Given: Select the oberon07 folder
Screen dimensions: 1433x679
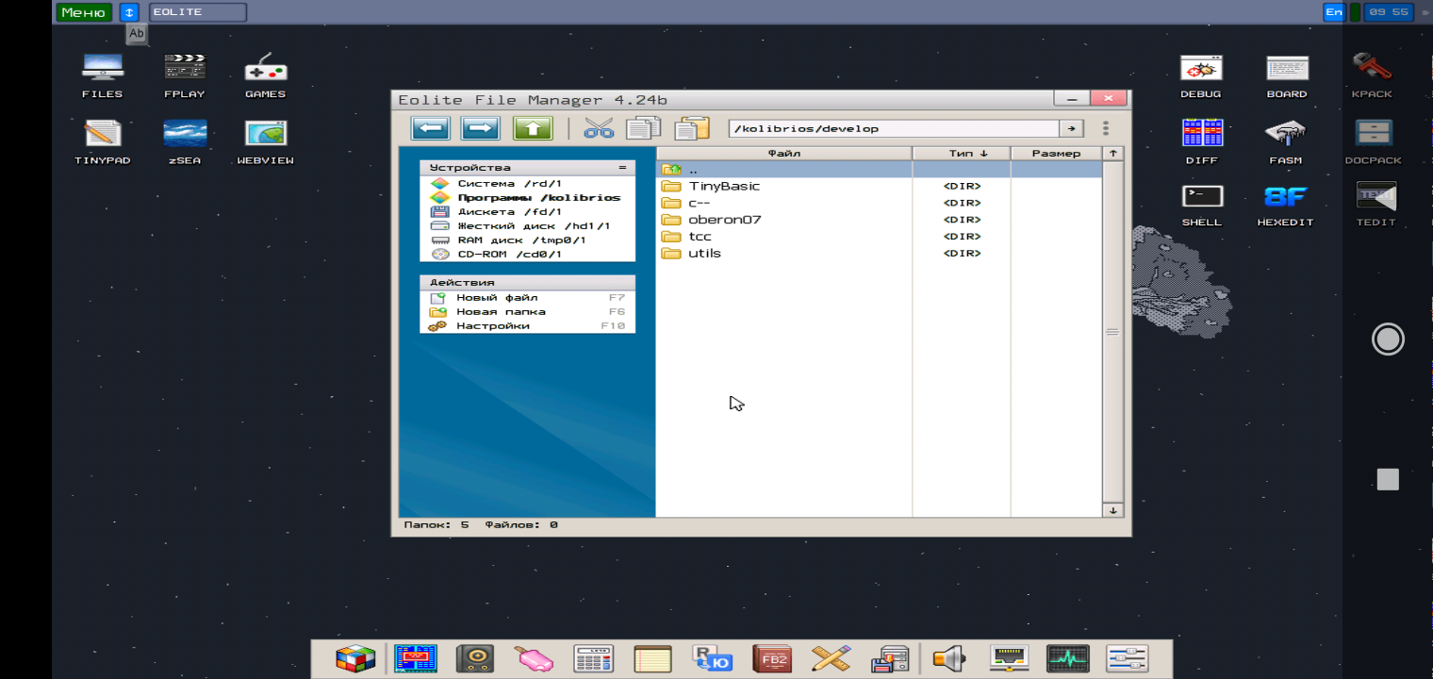Looking at the screenshot, I should [879, 220].
